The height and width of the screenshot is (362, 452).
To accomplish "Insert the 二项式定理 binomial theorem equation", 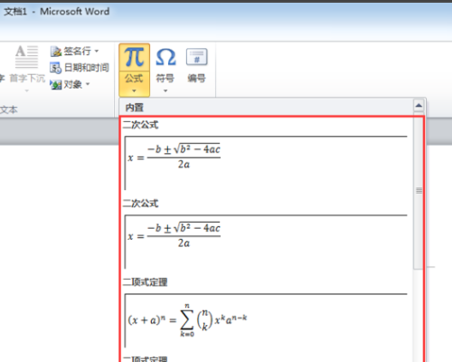I will point(266,320).
